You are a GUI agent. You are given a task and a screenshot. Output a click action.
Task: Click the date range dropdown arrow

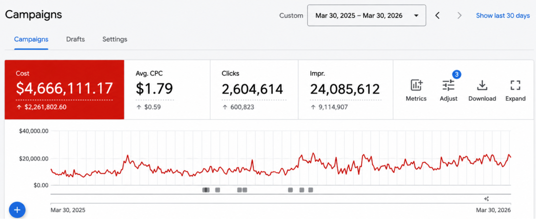tap(416, 16)
